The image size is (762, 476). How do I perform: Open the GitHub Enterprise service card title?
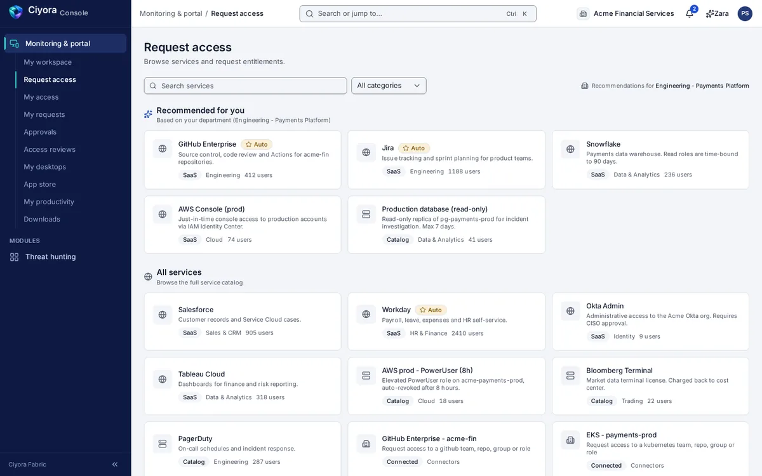coord(207,144)
